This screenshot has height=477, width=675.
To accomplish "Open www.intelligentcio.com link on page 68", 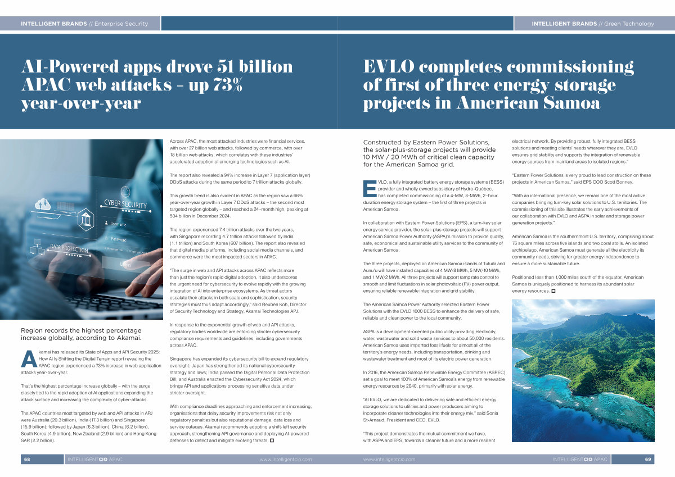I will (285, 460).
